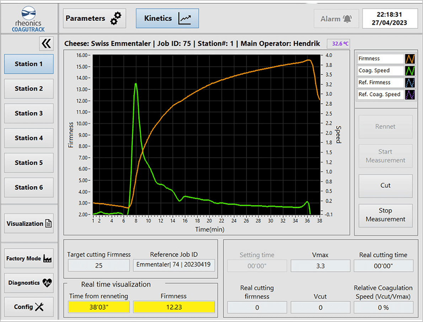Image resolution: width=423 pixels, height=322 pixels.
Task: Enable Factory Mode
Action: click(x=29, y=258)
